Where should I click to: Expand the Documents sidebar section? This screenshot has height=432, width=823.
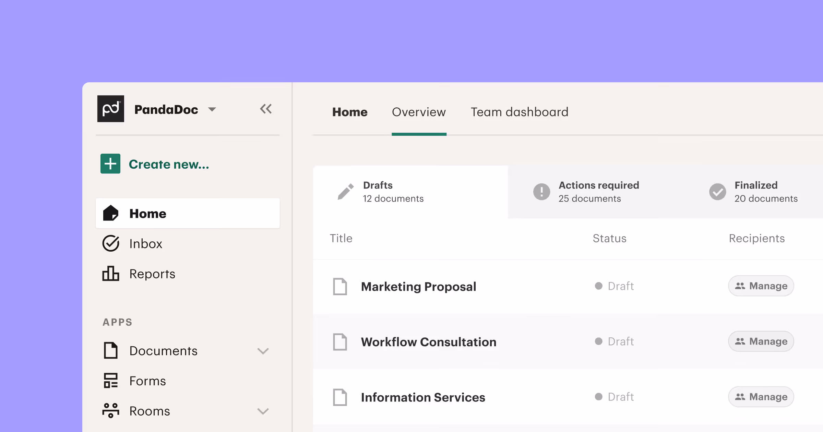(263, 351)
